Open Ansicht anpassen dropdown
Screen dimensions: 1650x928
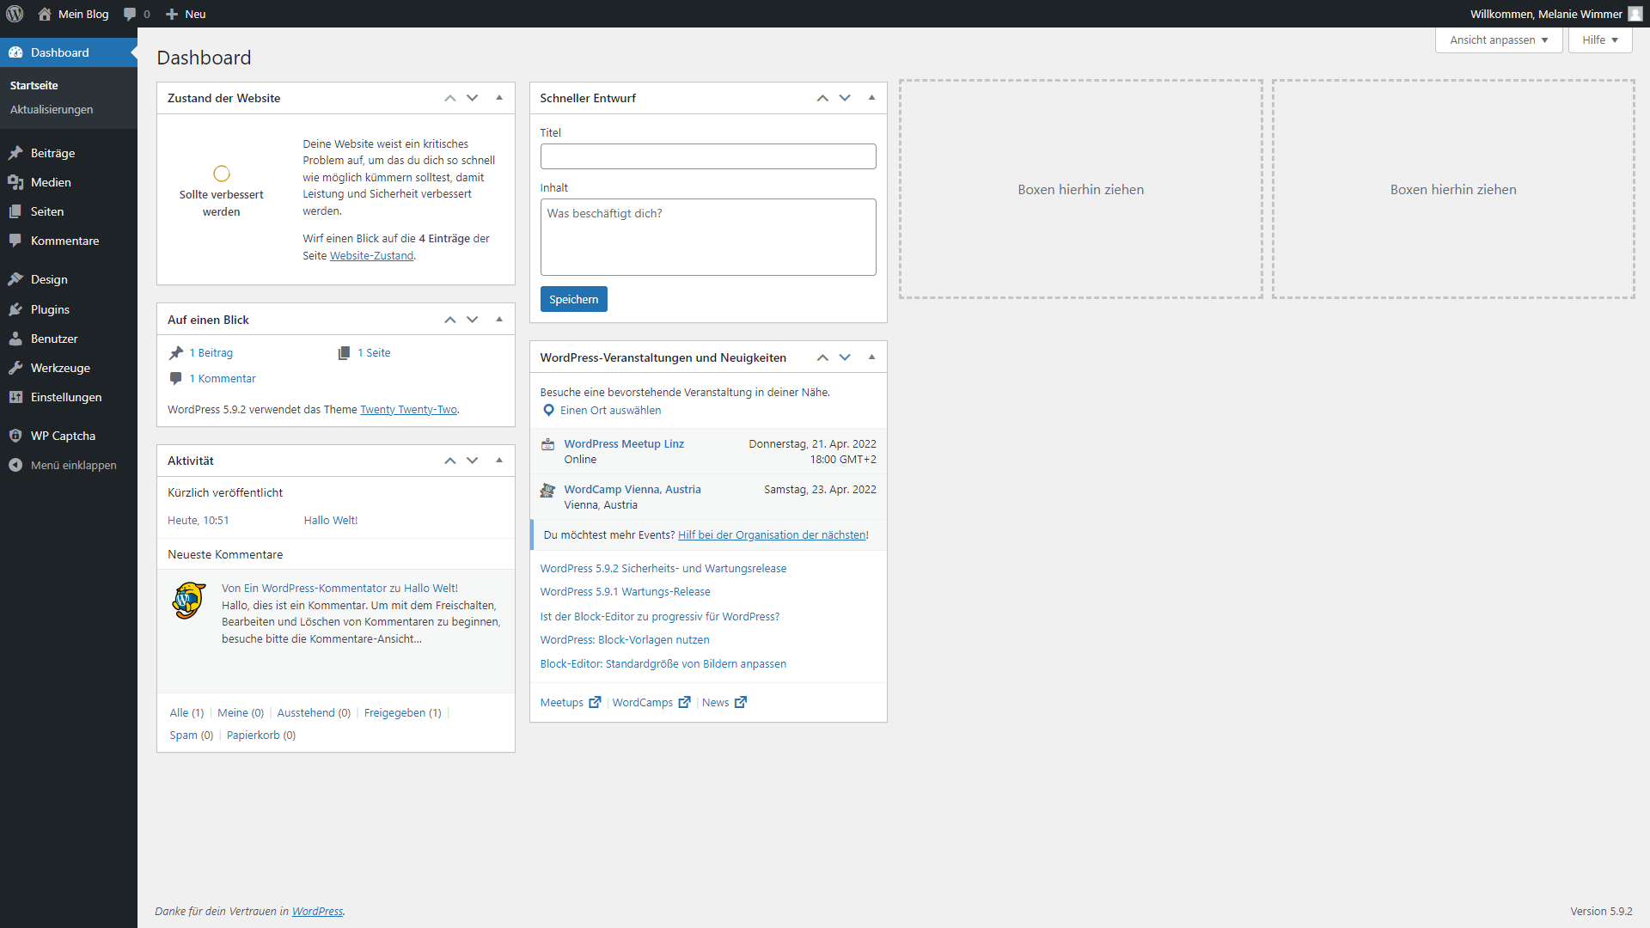coord(1499,40)
